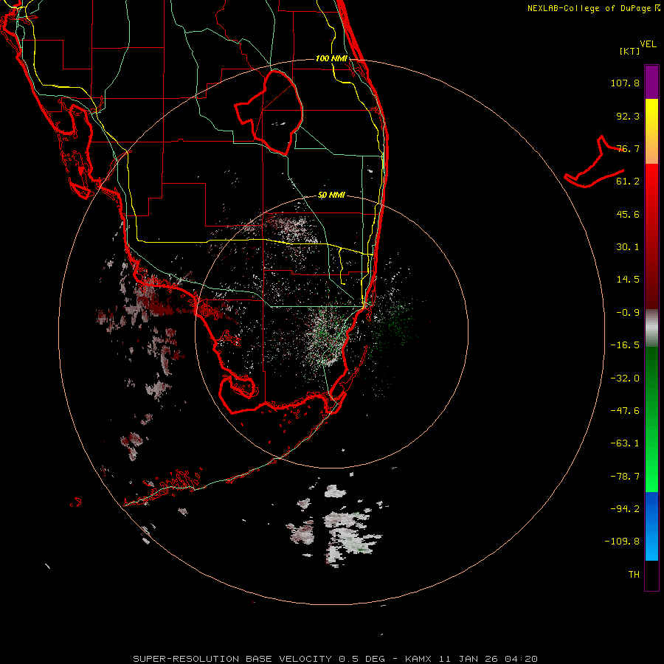Select the -94.2 scale value

pos(625,509)
